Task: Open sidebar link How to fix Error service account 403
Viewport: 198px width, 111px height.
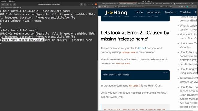Action: point(189,97)
